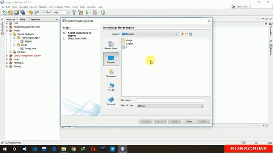Viewport: 273px width, 153px height.
Task: Expand the HMS project node
Action: [7, 23]
